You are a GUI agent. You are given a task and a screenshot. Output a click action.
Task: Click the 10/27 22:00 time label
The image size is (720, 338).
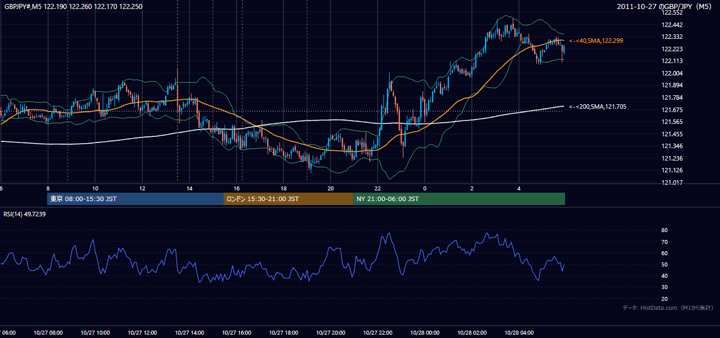(x=377, y=333)
